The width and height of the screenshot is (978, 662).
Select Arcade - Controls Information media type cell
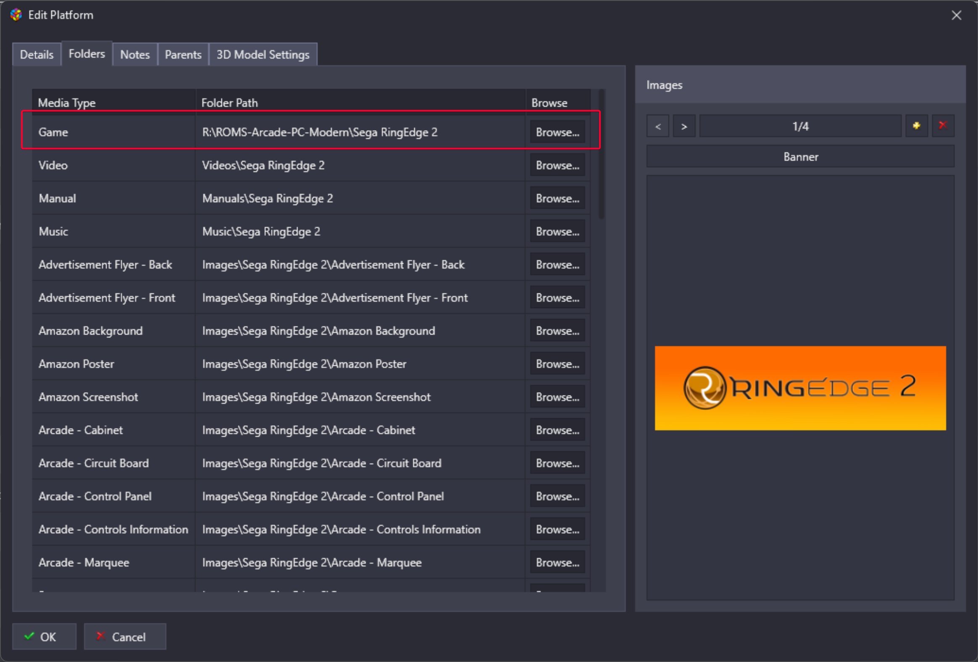pyautogui.click(x=113, y=530)
